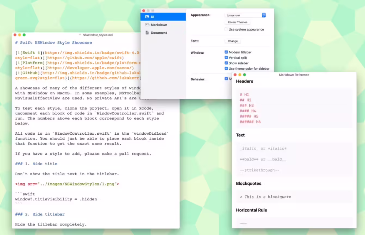Open the Document preferences icon

[x=147, y=33]
